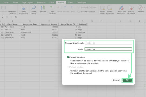146x97 pixels.
Task: Click the Protect Sheet icon
Action: [x=102, y=10]
